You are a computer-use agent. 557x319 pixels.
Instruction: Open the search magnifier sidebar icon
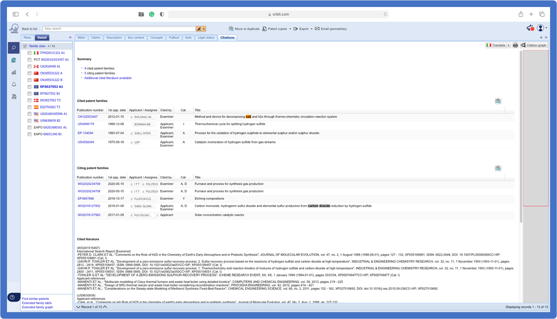[14, 48]
